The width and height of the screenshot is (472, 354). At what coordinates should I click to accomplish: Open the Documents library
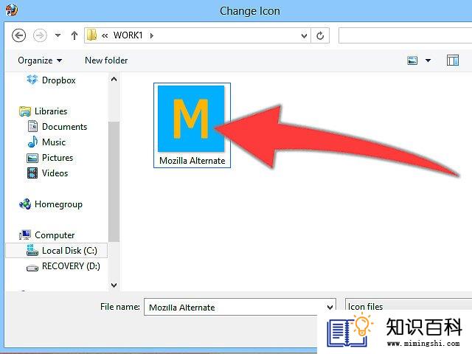point(64,126)
